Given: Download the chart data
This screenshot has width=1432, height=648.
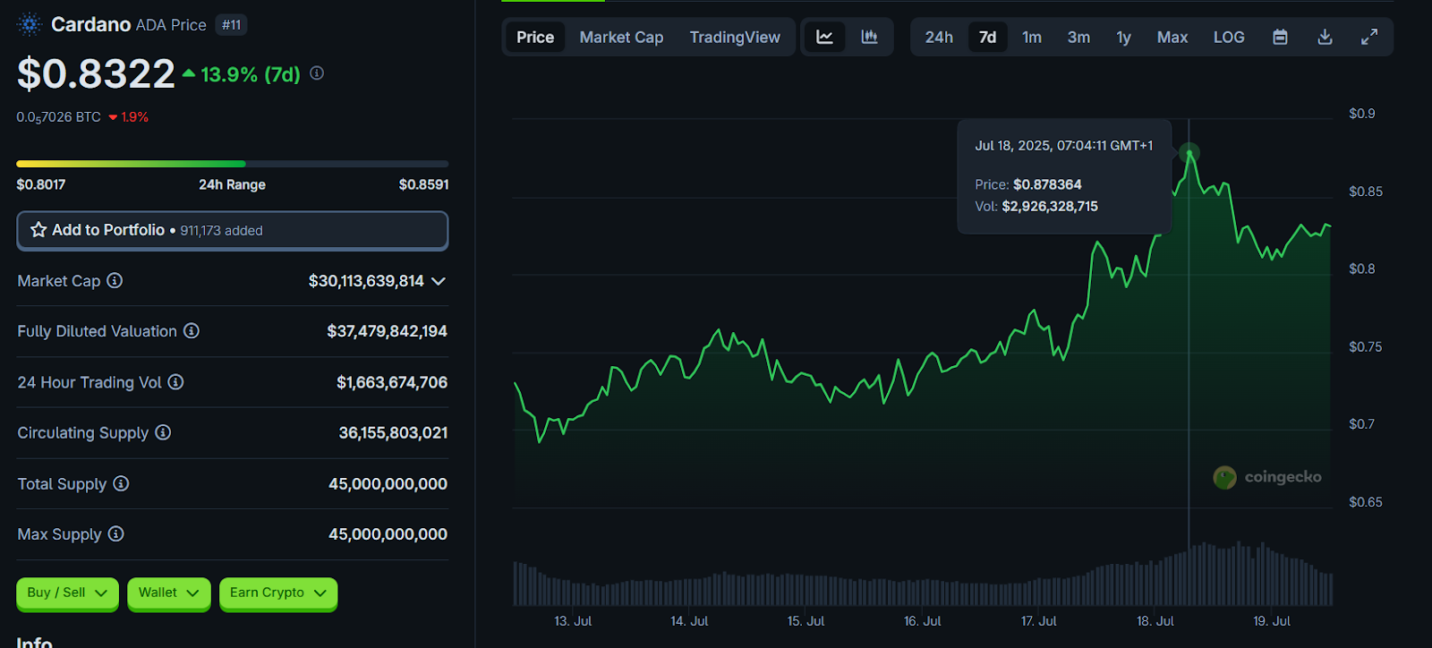Looking at the screenshot, I should pos(1325,37).
